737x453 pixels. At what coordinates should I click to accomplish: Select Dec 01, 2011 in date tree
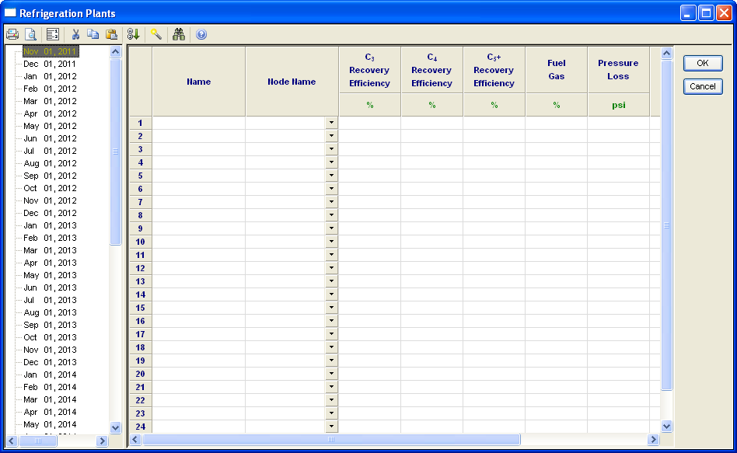(50, 64)
